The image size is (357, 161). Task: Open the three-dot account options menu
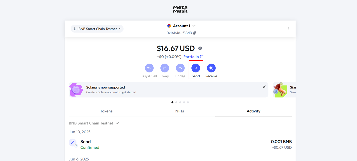(289, 29)
